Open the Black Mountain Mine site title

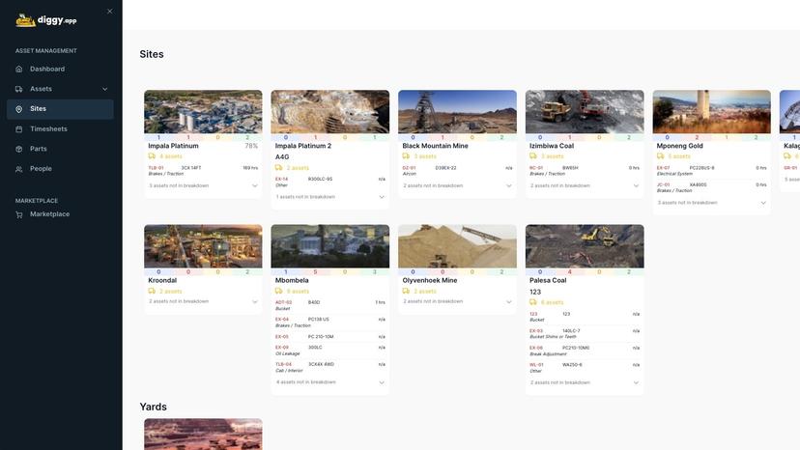point(435,146)
